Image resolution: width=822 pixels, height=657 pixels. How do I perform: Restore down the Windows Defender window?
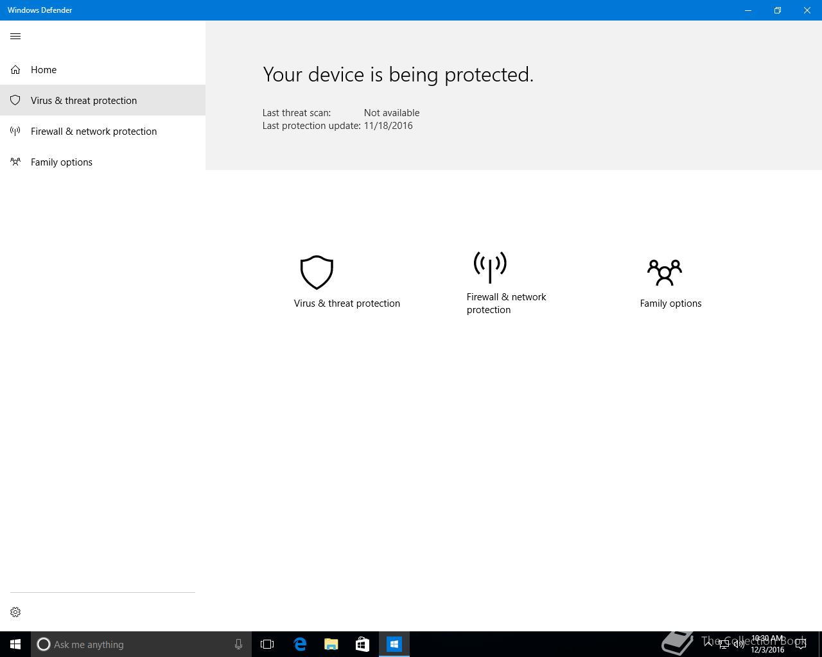pos(778,10)
